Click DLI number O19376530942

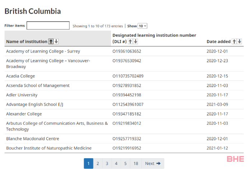(127, 61)
